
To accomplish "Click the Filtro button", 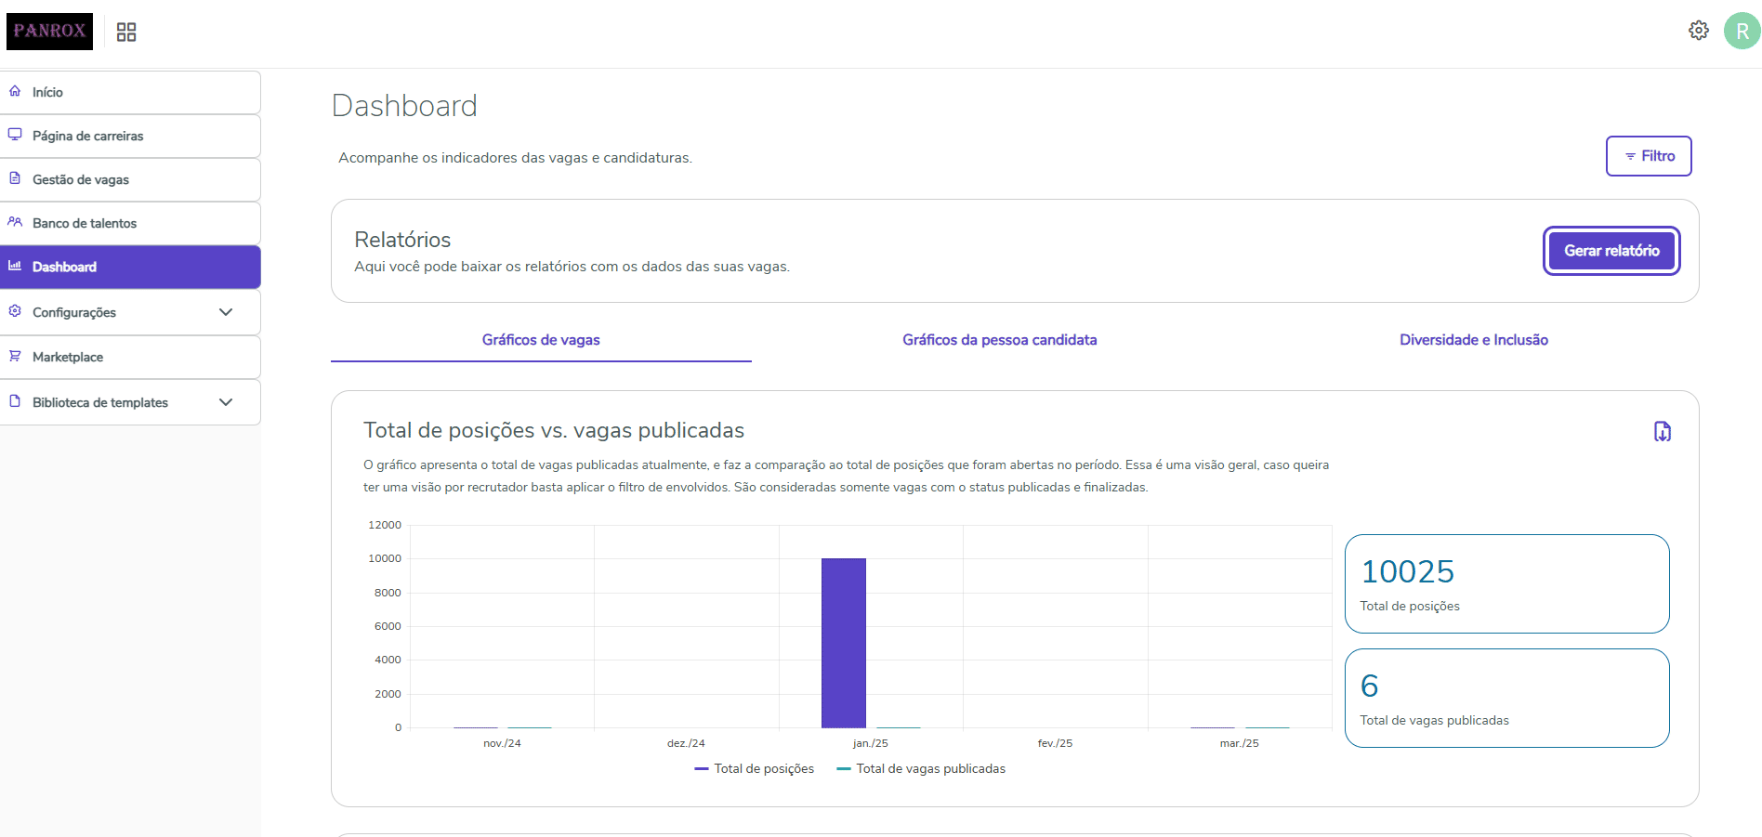I will point(1649,156).
